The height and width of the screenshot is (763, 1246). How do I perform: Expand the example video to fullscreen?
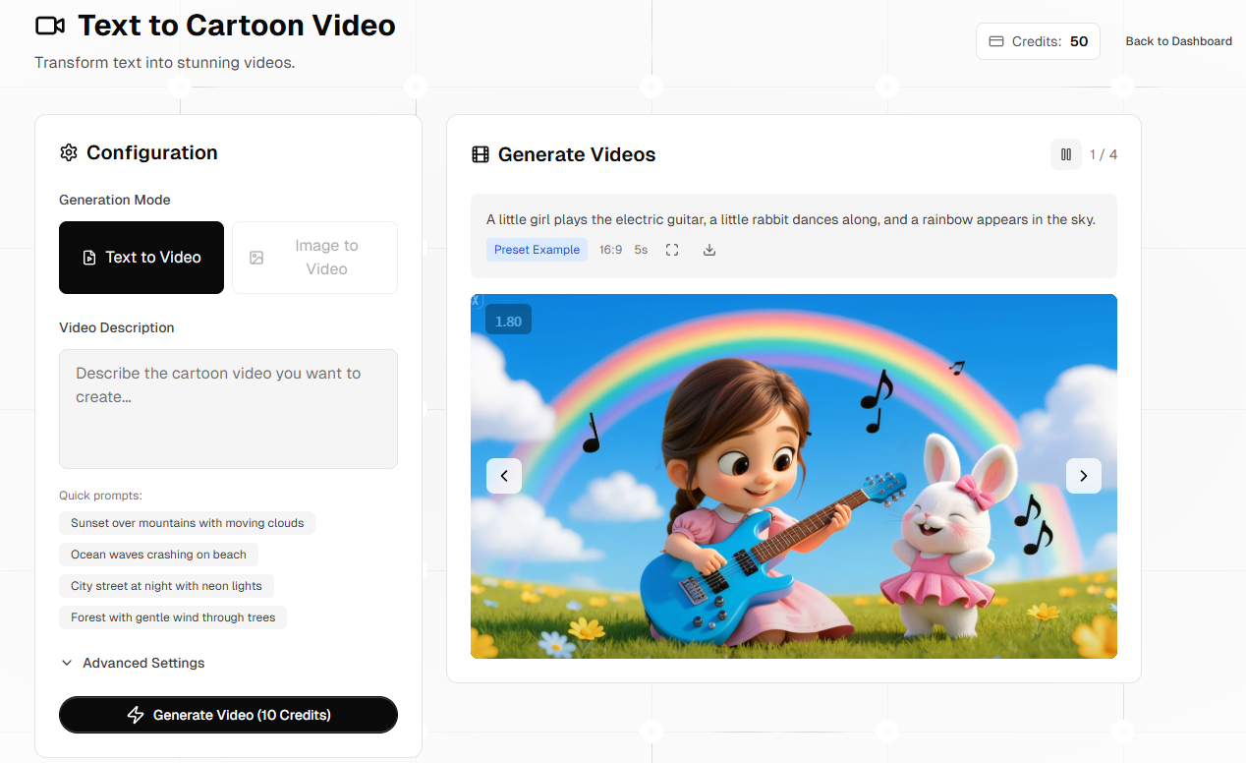tap(672, 250)
